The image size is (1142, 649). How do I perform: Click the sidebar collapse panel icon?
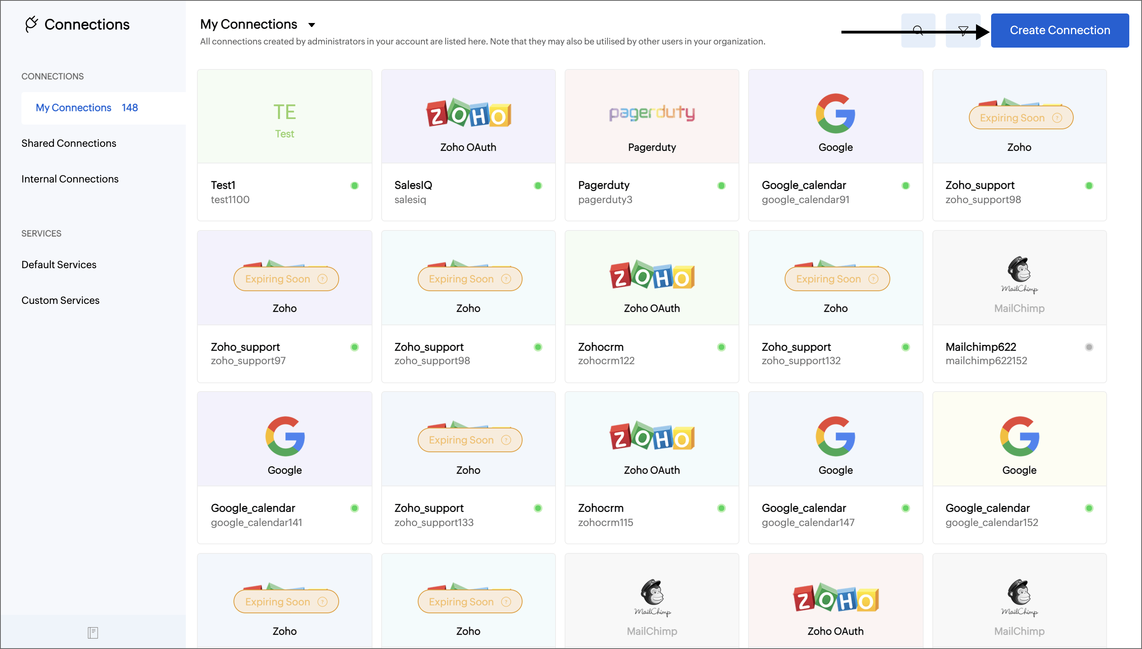coord(93,632)
